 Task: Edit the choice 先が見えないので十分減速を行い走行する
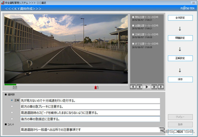[x=90, y=101]
